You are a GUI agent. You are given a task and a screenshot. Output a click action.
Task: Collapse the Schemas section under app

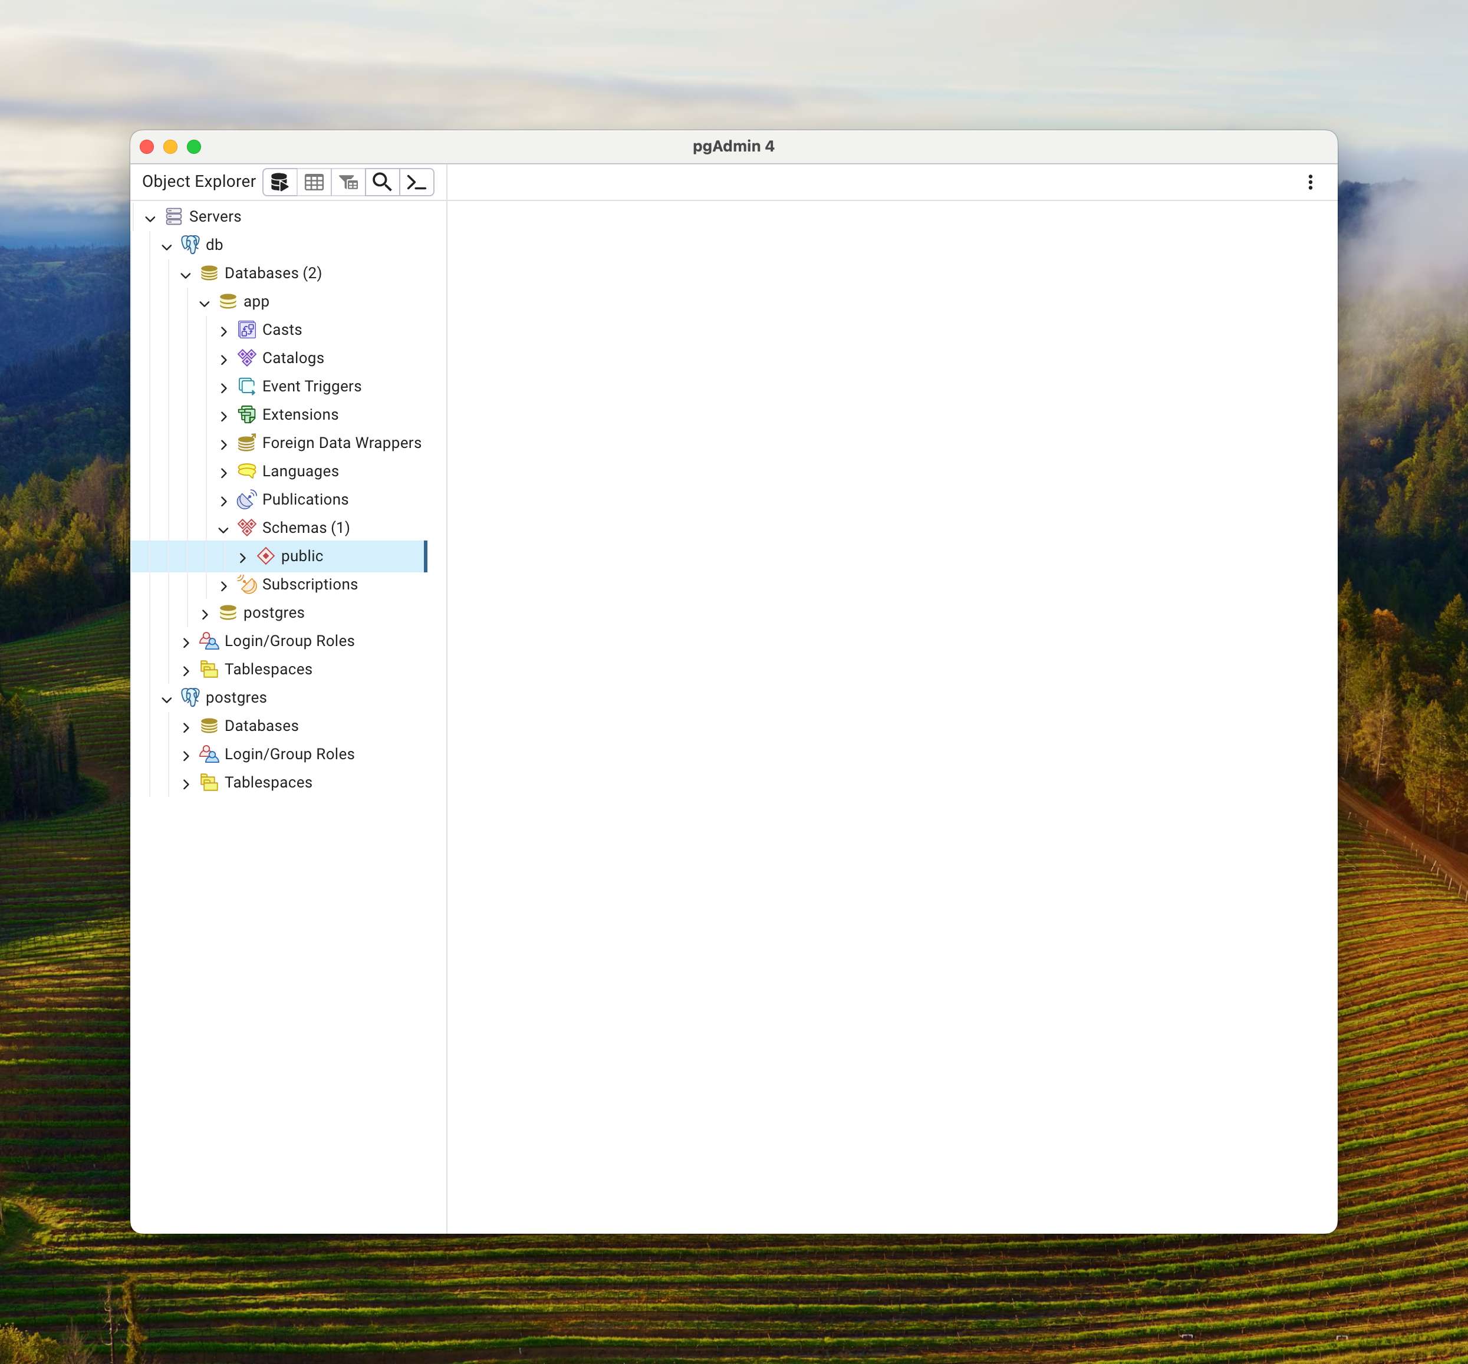click(226, 527)
